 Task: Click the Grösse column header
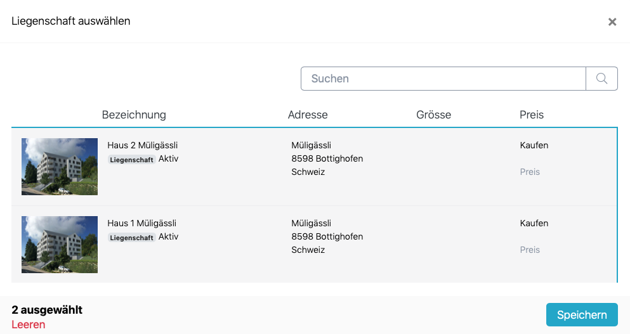click(x=433, y=115)
